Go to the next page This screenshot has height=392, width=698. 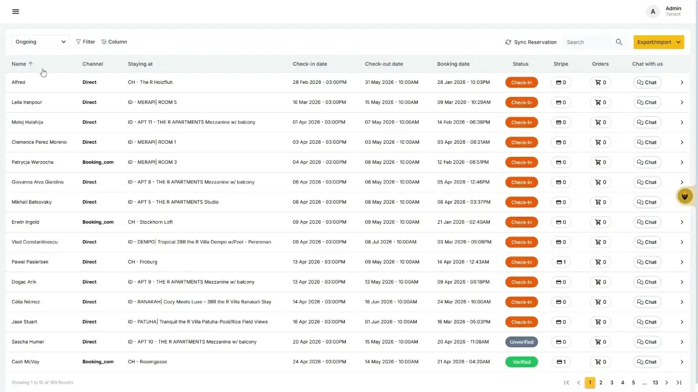(x=666, y=383)
